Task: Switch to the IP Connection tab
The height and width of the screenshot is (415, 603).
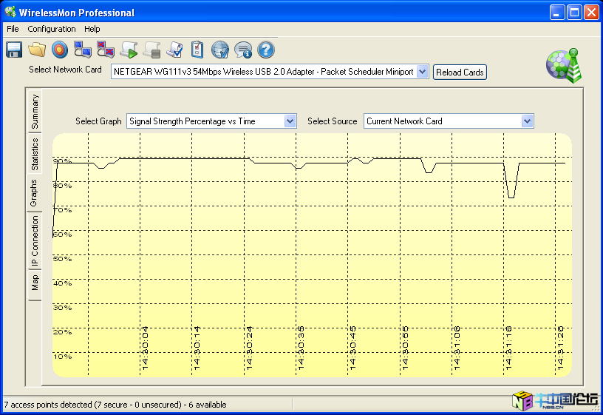Action: click(x=35, y=241)
